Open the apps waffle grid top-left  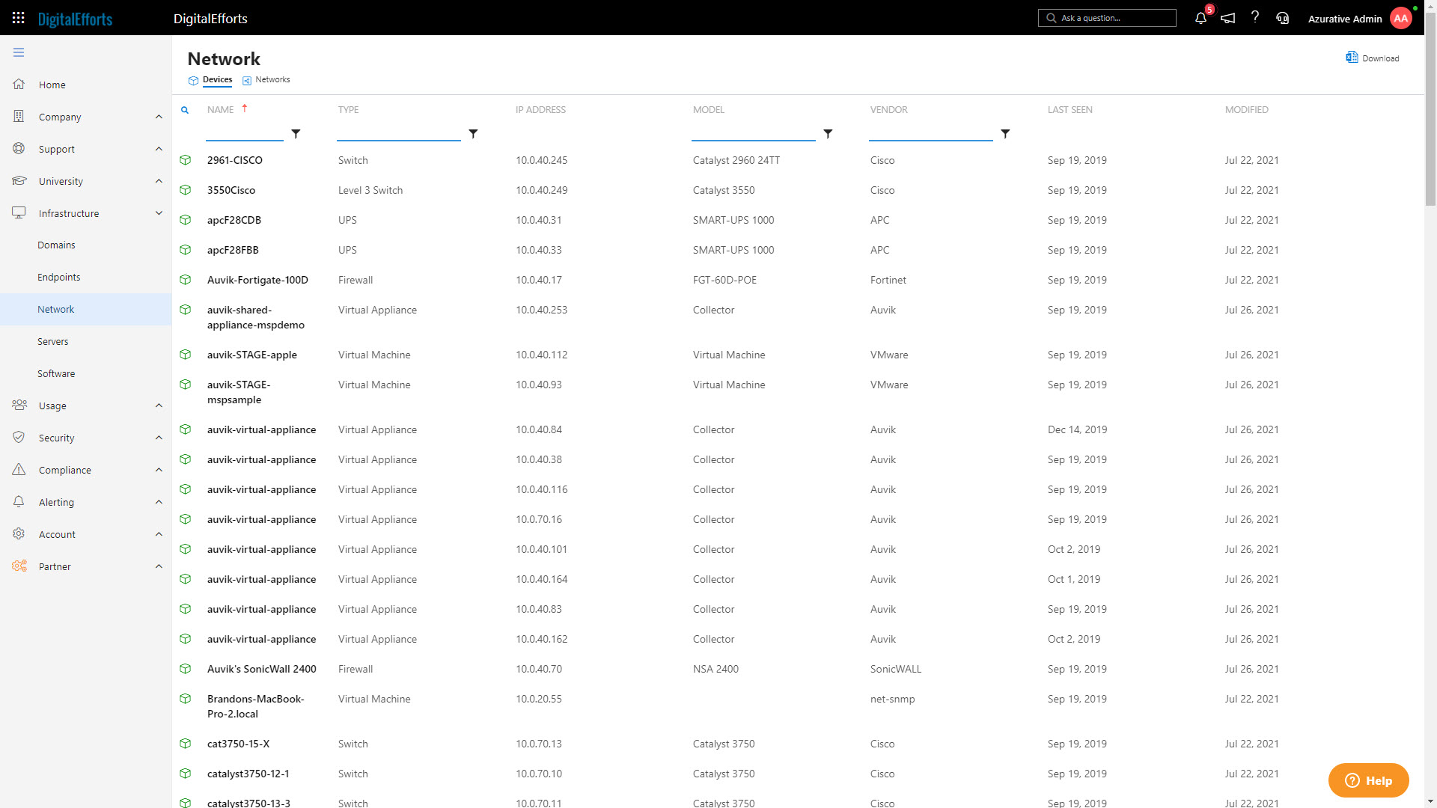(18, 18)
